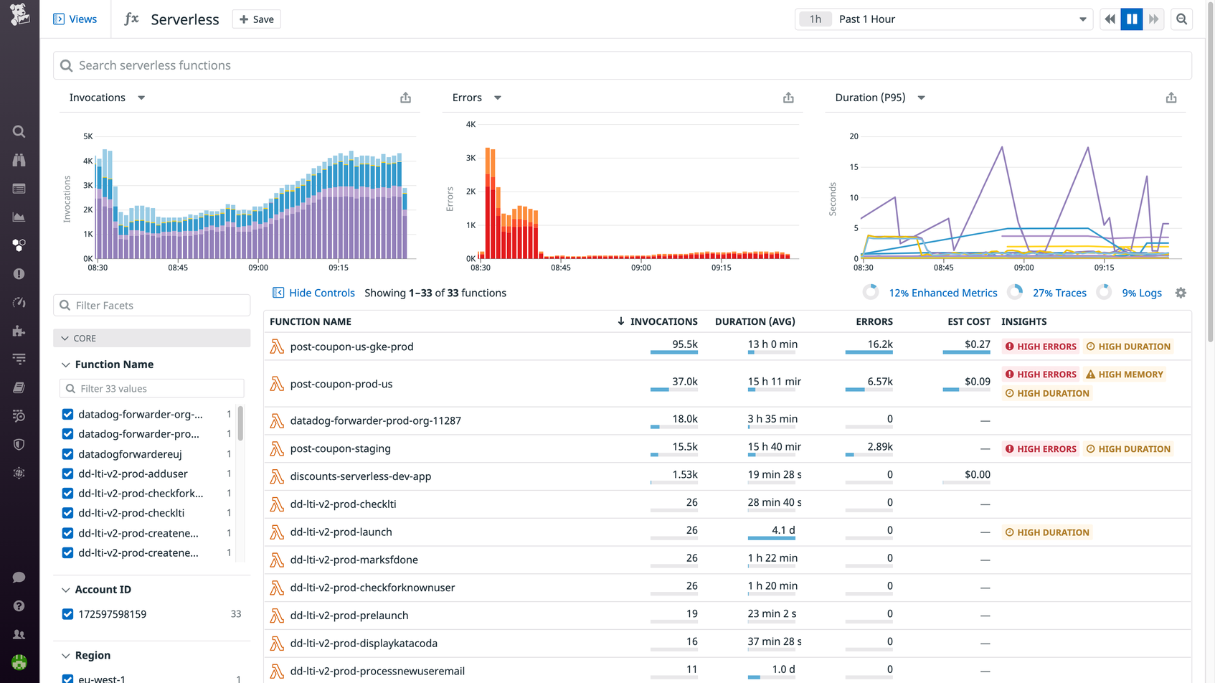Screen dimensions: 1215x683
Task: Open the Errors chart metric dropdown
Action: (x=497, y=97)
